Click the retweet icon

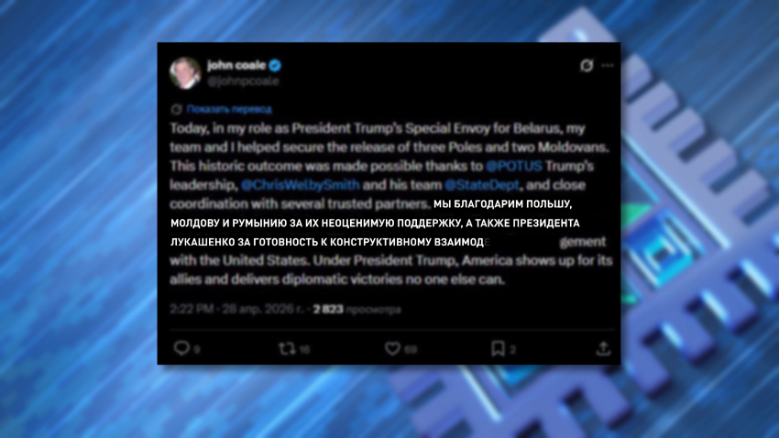pyautogui.click(x=287, y=348)
